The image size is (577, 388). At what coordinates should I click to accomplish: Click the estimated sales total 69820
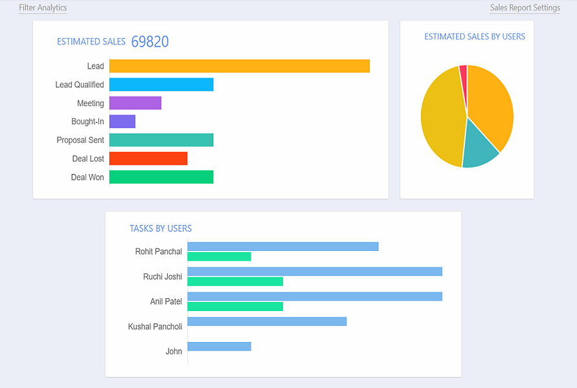coord(150,41)
